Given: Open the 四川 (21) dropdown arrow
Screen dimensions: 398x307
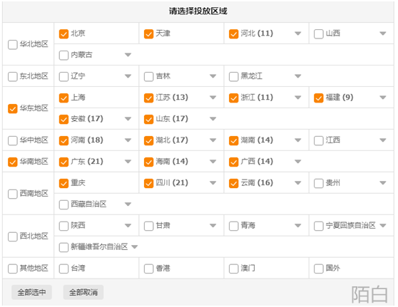Looking at the screenshot, I should tap(213, 183).
